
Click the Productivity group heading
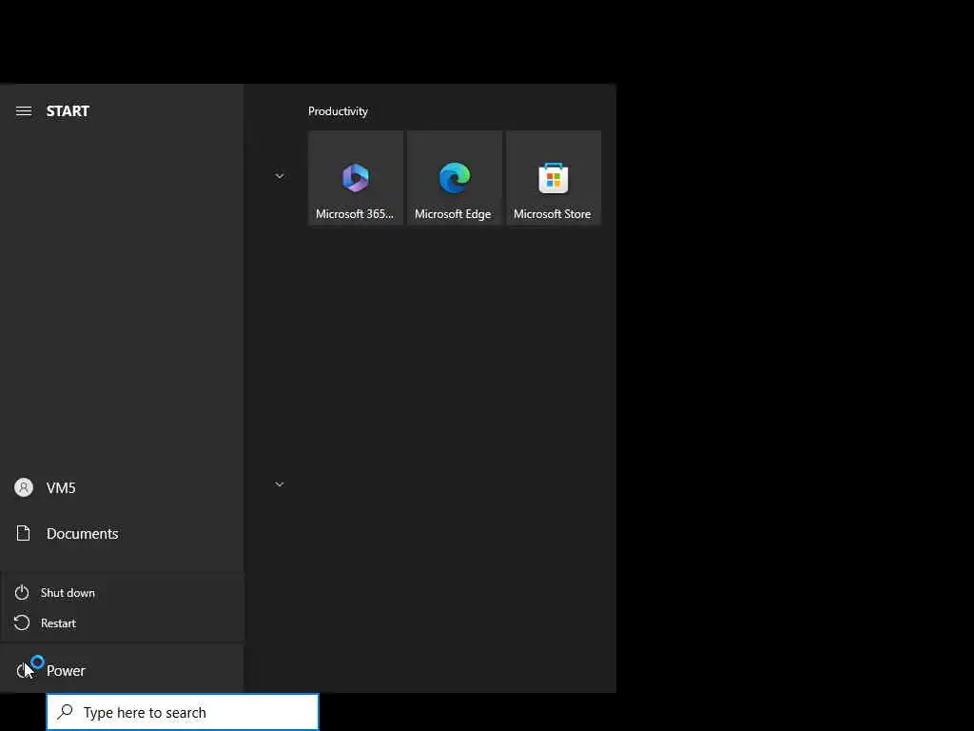coord(338,111)
